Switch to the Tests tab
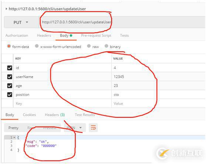 coord(124,35)
